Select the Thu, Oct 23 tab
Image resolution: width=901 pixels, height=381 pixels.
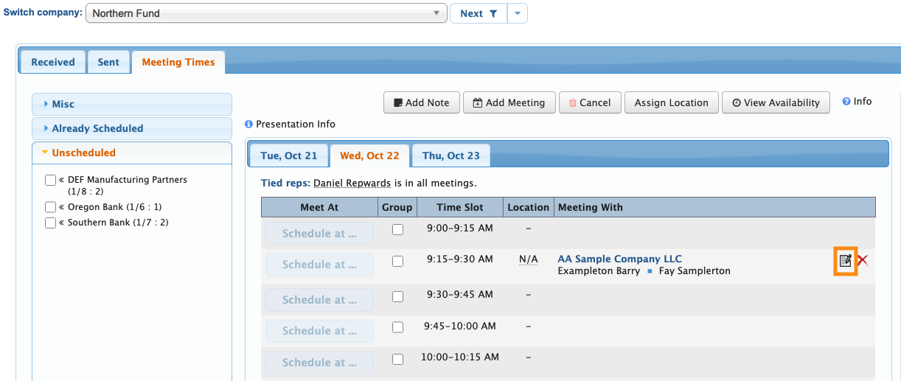pyautogui.click(x=451, y=155)
